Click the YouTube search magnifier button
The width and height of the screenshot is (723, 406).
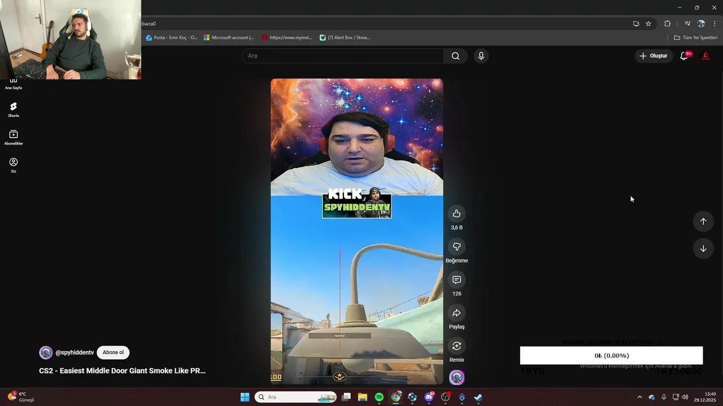455,56
